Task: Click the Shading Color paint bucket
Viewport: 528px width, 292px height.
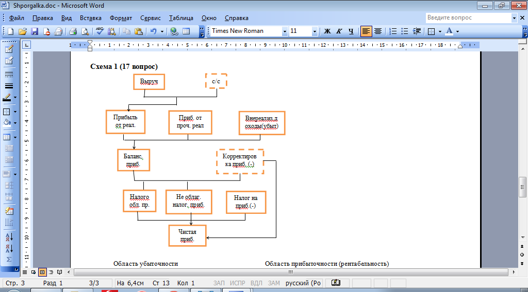Action: pos(7,123)
